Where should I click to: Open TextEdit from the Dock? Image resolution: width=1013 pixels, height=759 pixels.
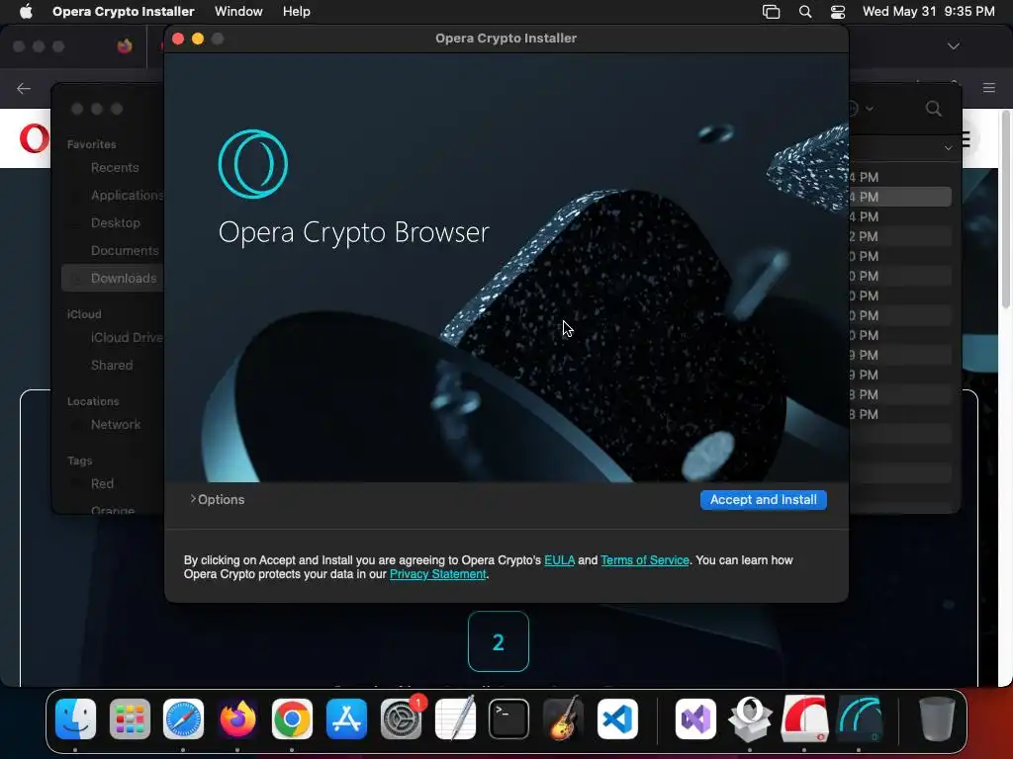[x=455, y=718]
